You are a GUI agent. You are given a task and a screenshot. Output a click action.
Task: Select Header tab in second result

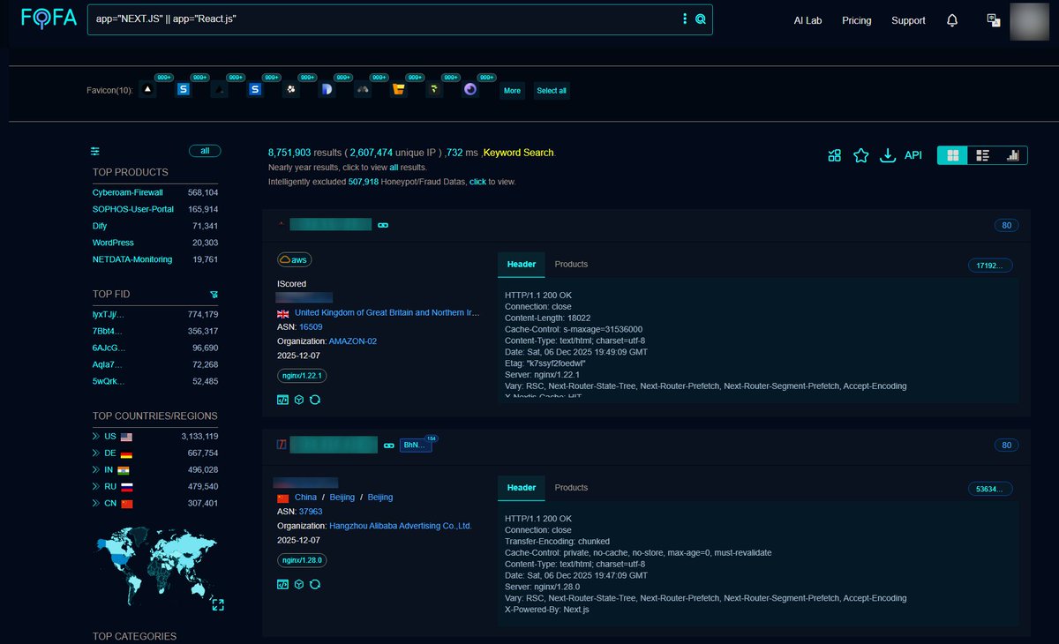coord(522,488)
